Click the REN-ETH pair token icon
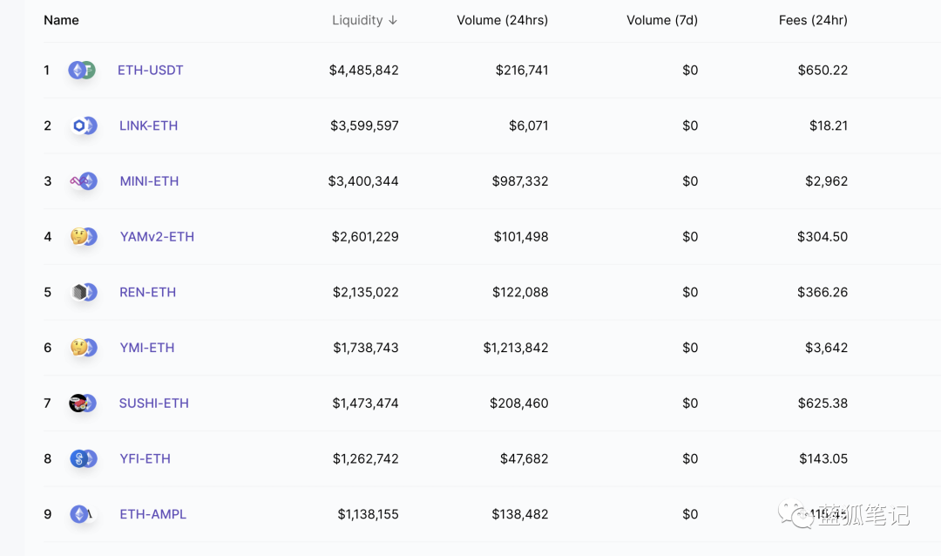The height and width of the screenshot is (556, 941). pyautogui.click(x=84, y=293)
